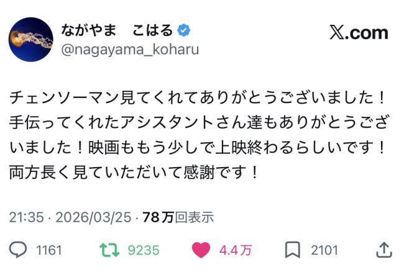This screenshot has height=277, width=404.
Task: Open the share icon options
Action: [384, 250]
